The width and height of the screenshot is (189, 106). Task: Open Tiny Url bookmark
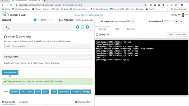pos(150,9)
